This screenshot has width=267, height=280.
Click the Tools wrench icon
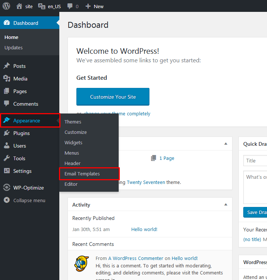coord(7,158)
